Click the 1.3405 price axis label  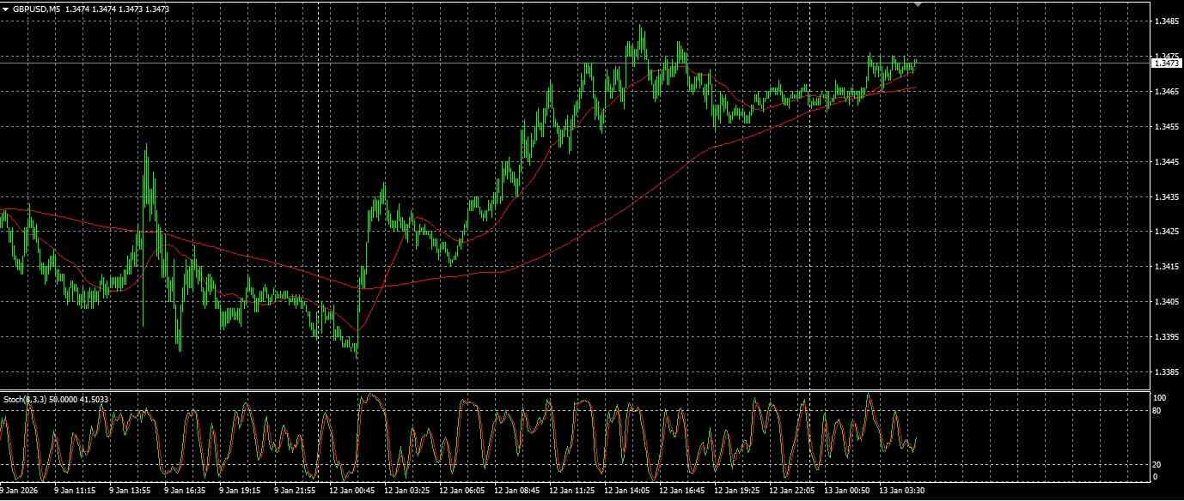click(1166, 302)
